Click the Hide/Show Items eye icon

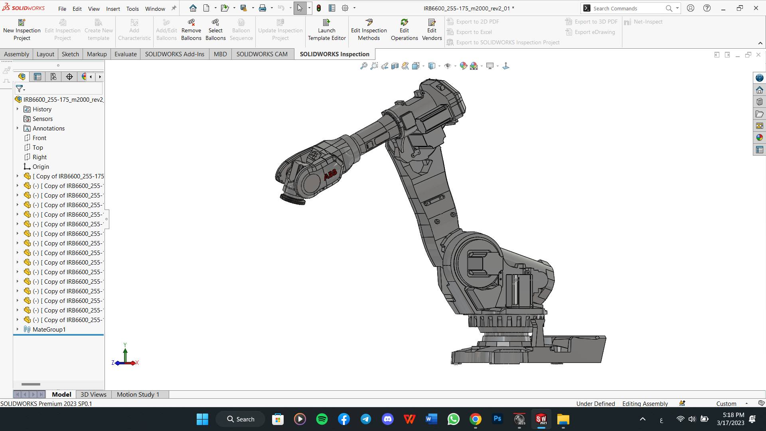[x=448, y=66]
